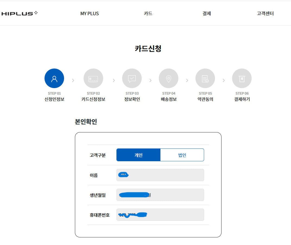Screen dimensions: 291x245
Task: Switch customer type away from 개인
Action: 182,155
